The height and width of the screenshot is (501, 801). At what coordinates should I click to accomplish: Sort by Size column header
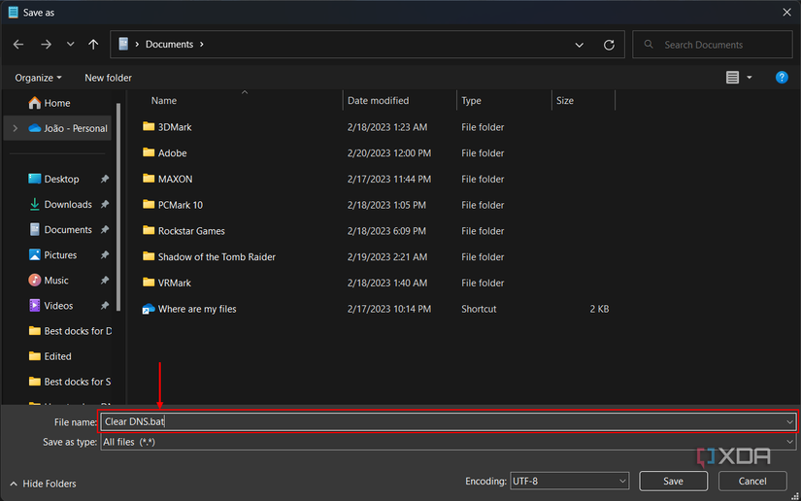pyautogui.click(x=564, y=101)
